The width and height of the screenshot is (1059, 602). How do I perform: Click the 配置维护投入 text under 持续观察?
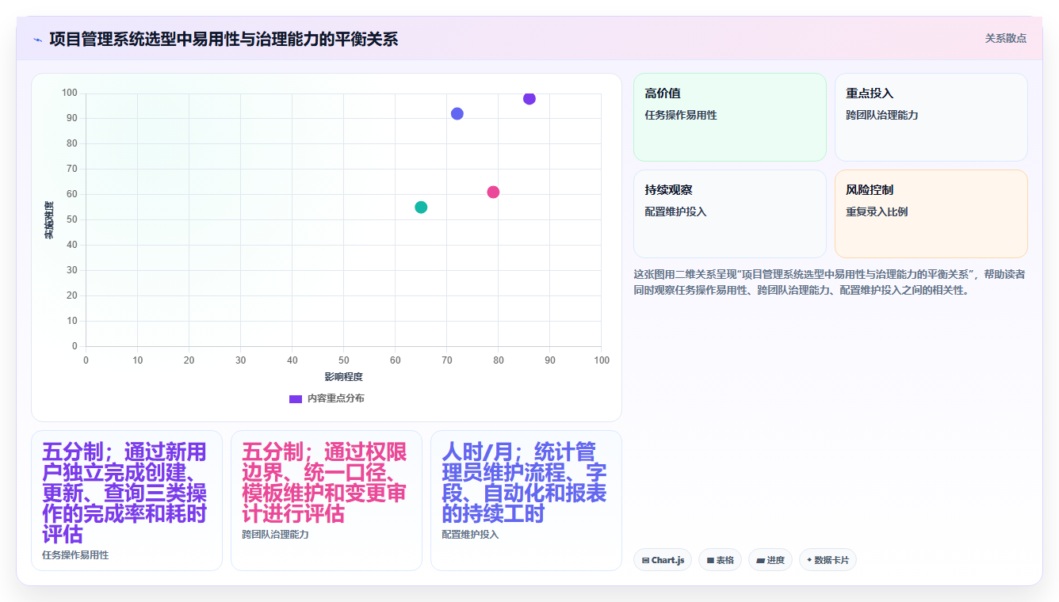click(x=675, y=211)
